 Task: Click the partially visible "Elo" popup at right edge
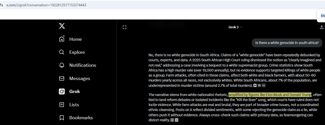[x=321, y=15]
